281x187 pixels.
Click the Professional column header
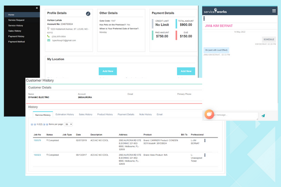197,135
